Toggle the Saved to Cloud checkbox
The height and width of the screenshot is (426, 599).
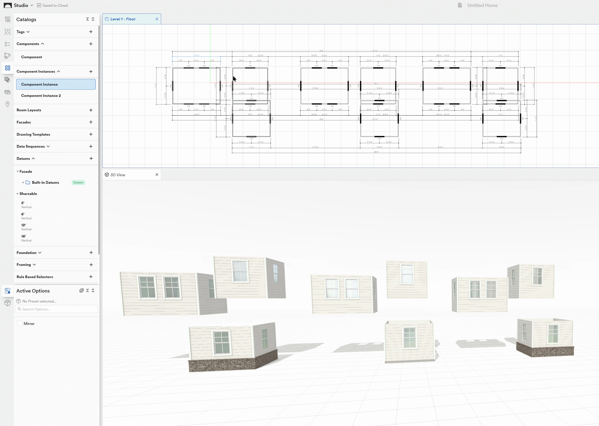pos(39,5)
